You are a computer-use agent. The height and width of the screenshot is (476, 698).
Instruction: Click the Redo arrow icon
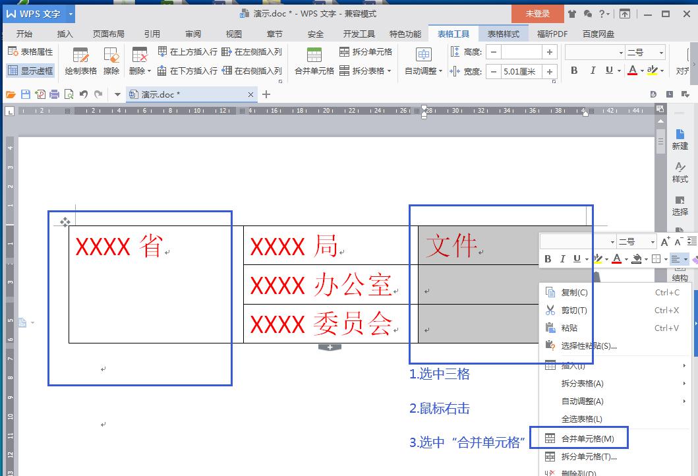[x=98, y=94]
